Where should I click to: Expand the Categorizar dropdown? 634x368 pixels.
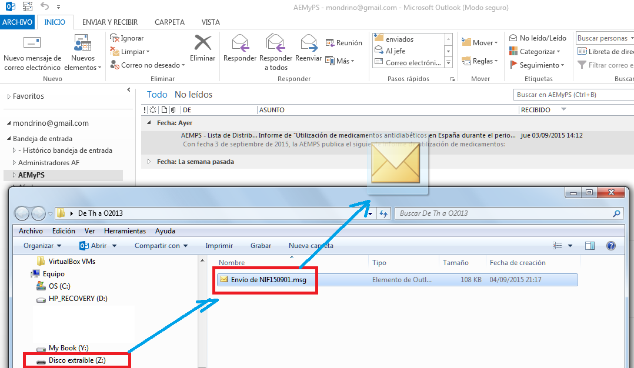536,52
